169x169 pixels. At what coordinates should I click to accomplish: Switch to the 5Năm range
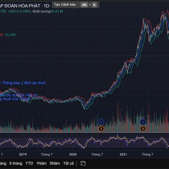pos(55,163)
